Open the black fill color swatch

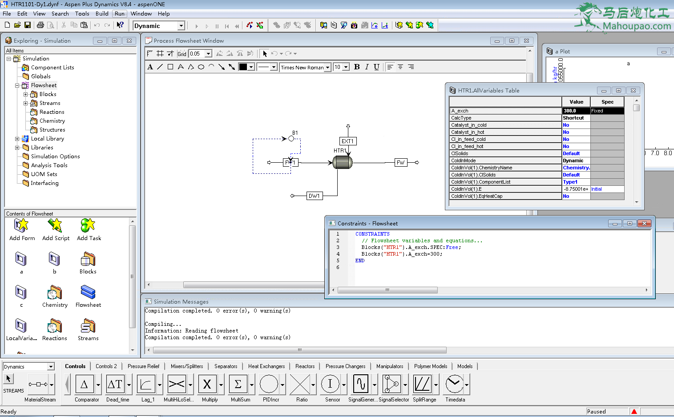[243, 67]
